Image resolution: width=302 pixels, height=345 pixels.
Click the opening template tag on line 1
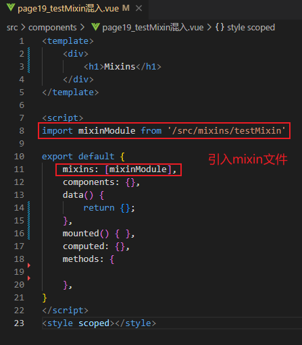click(68, 41)
